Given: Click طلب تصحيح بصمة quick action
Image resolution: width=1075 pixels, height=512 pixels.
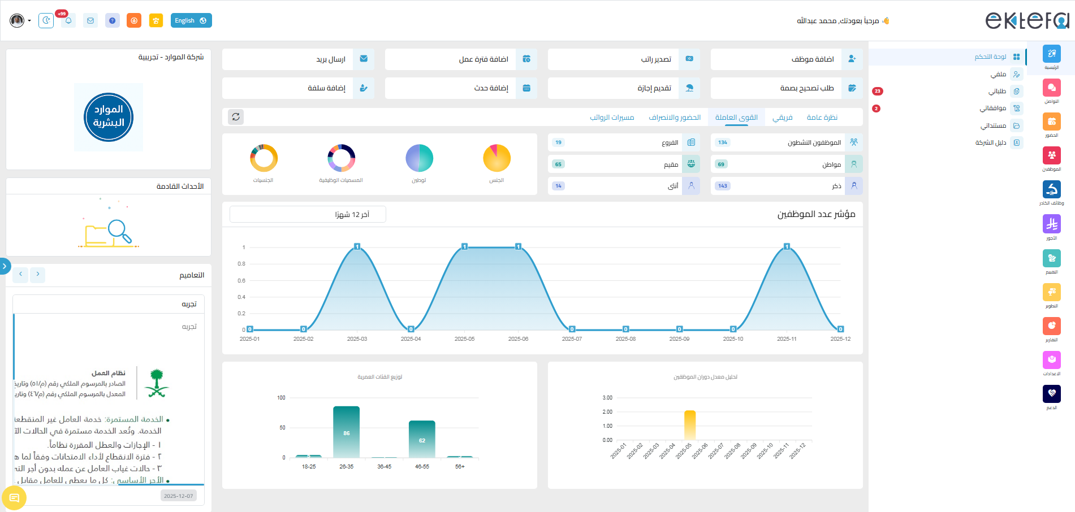Looking at the screenshot, I should (x=787, y=88).
